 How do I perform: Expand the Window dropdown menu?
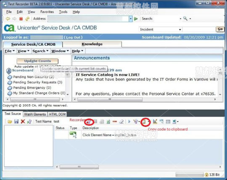pos(60,51)
